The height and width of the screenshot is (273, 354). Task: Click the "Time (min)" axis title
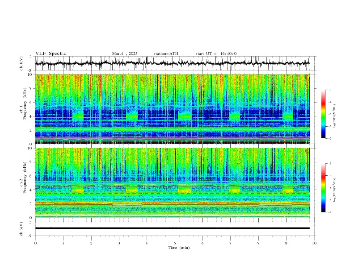[179, 248]
